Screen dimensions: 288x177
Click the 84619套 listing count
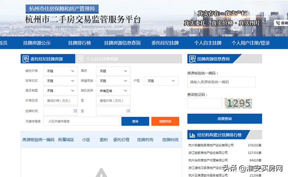[255, 160]
